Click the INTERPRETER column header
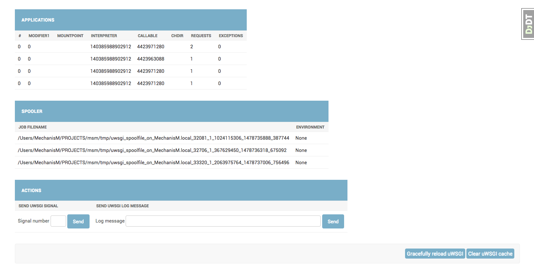The image size is (534, 279). tap(104, 36)
